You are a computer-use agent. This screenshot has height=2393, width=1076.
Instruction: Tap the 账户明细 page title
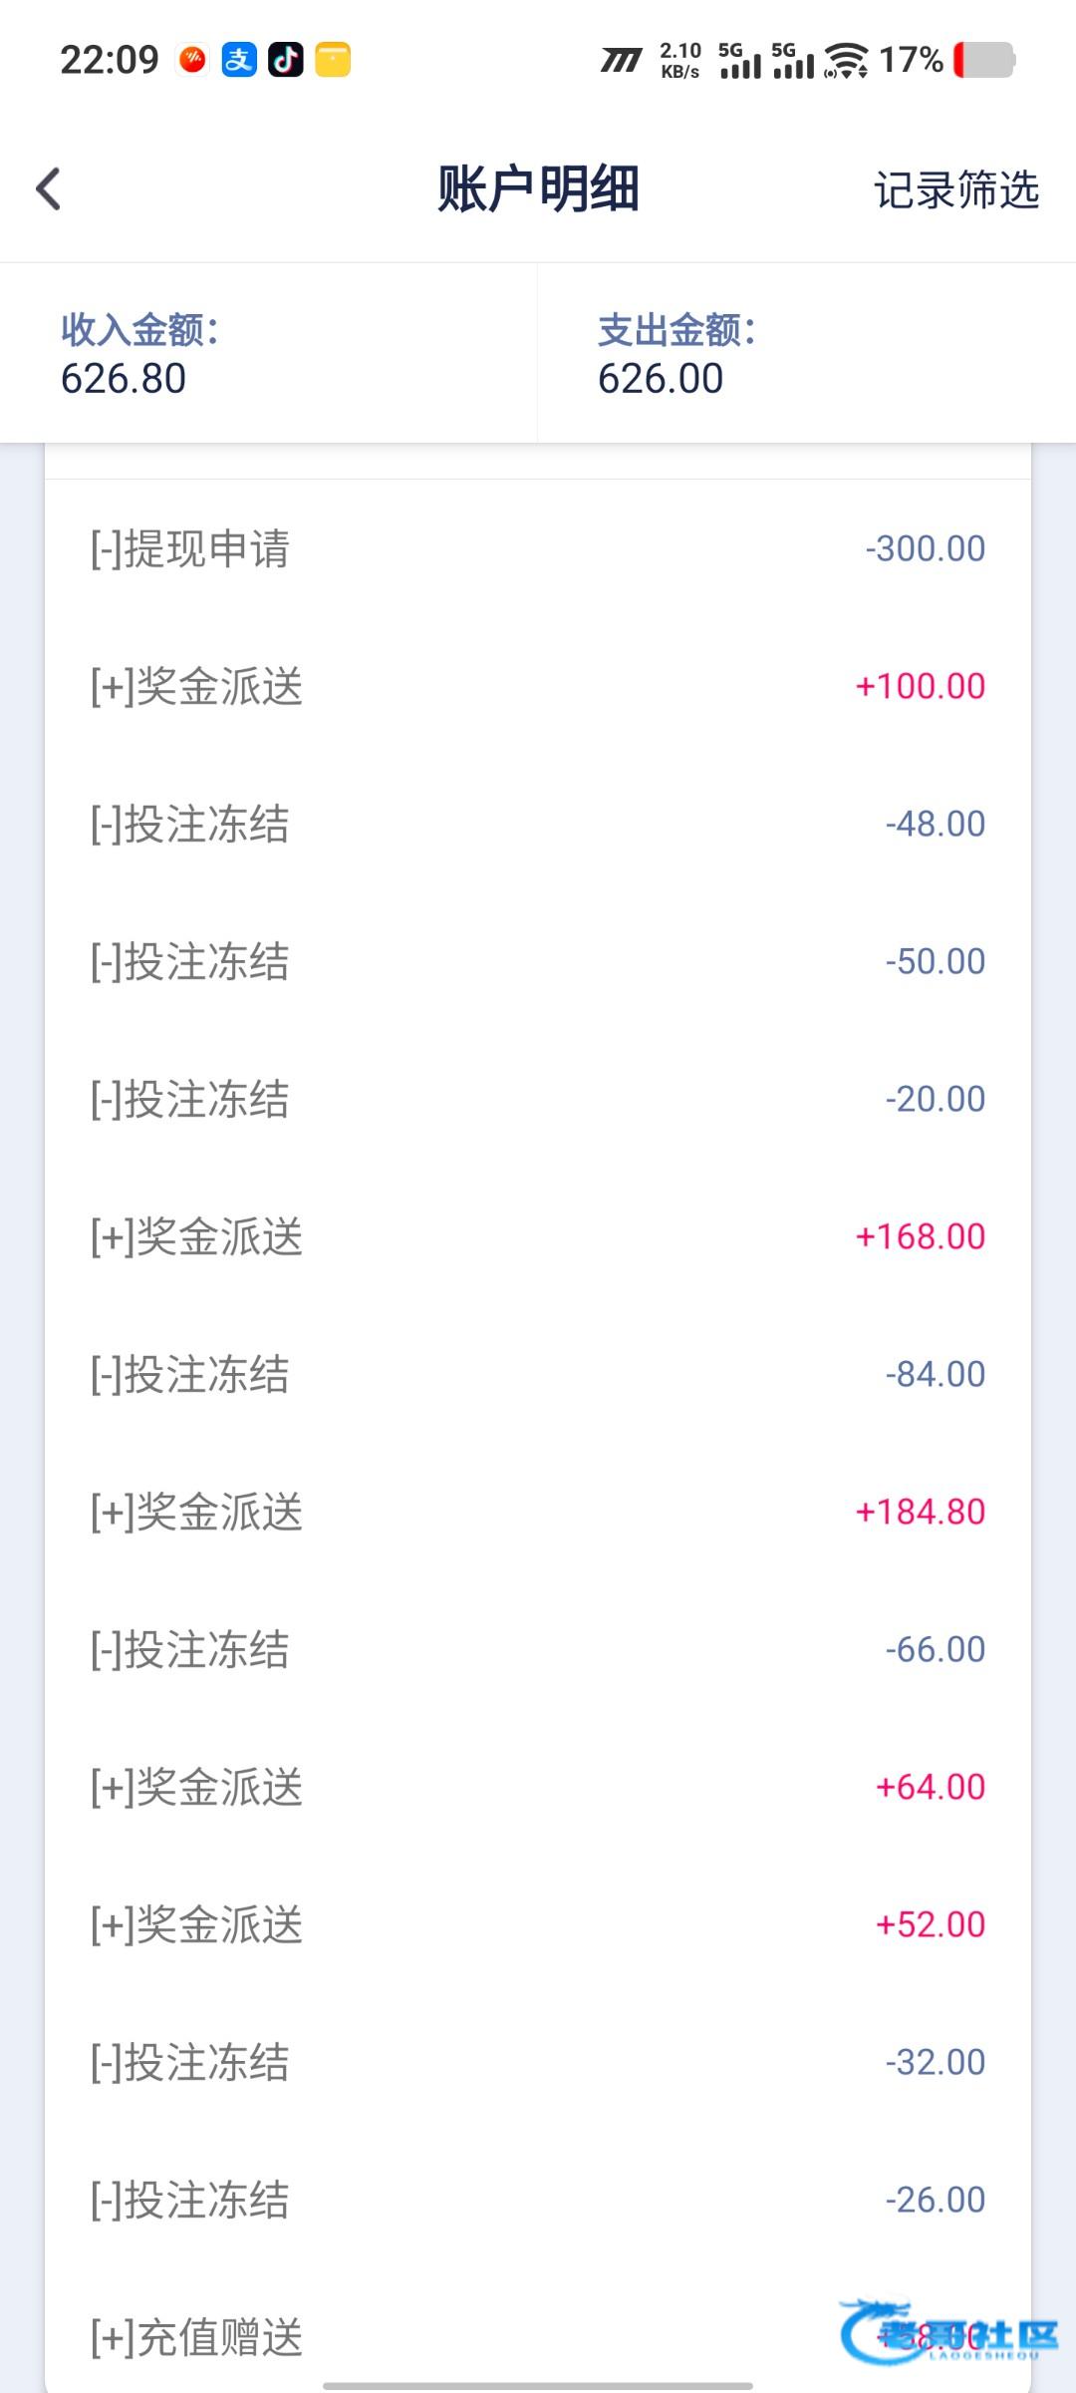click(x=538, y=189)
